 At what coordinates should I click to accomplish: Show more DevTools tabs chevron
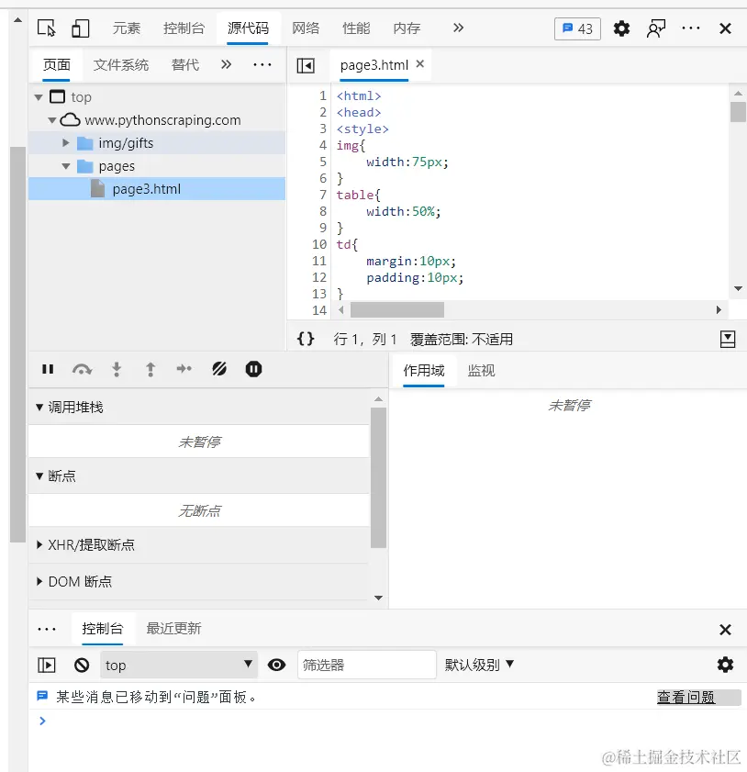pos(458,28)
